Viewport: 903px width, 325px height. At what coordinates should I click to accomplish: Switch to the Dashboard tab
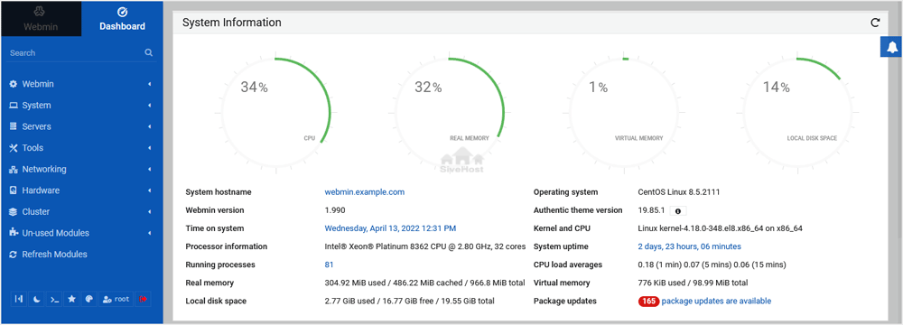pos(122,19)
